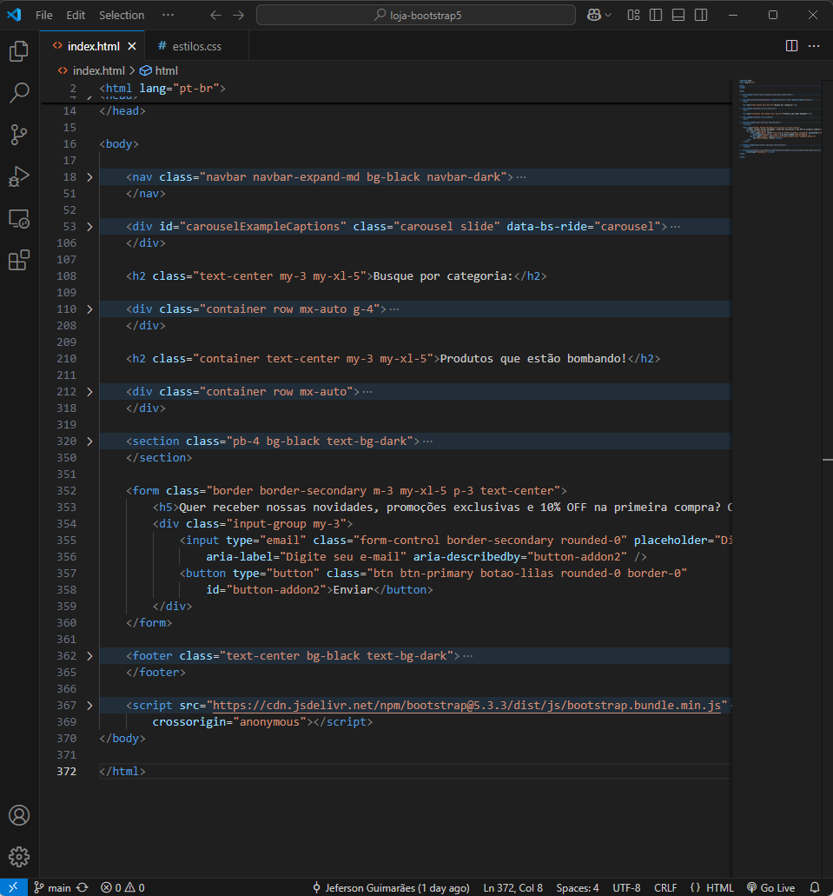The image size is (833, 896).
Task: Open the jsdelivr bootstrap script URL
Action: point(466,706)
